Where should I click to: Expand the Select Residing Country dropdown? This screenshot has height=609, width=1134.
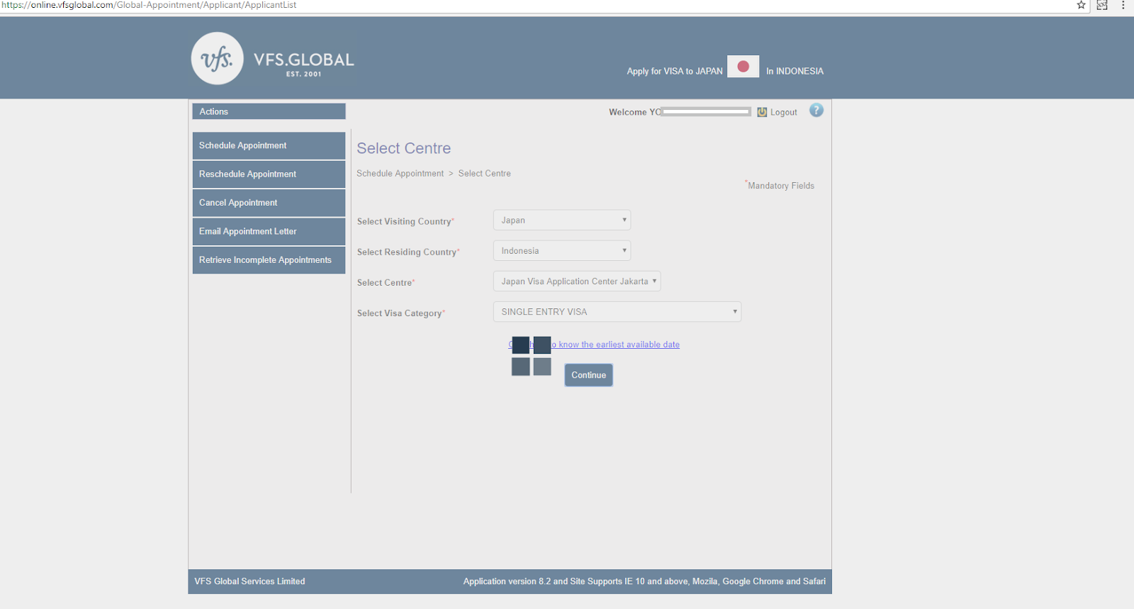(x=562, y=251)
